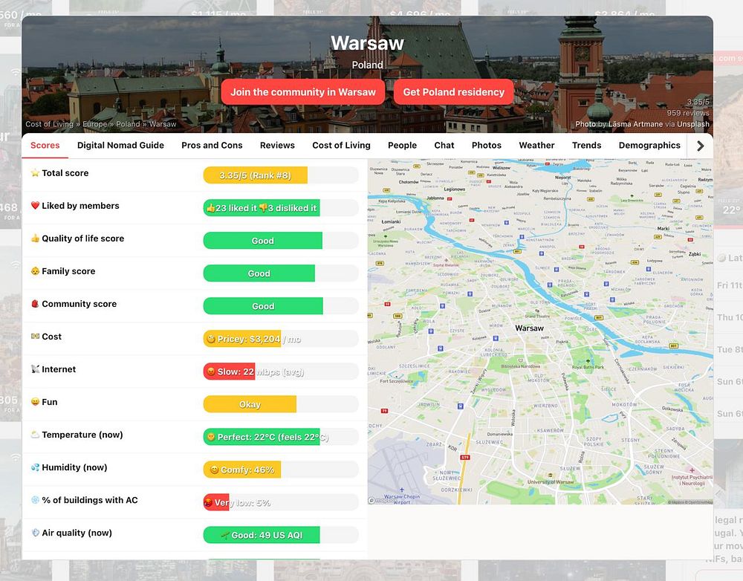The height and width of the screenshot is (581, 743).
Task: Click the Total score label
Action: pyautogui.click(x=65, y=173)
